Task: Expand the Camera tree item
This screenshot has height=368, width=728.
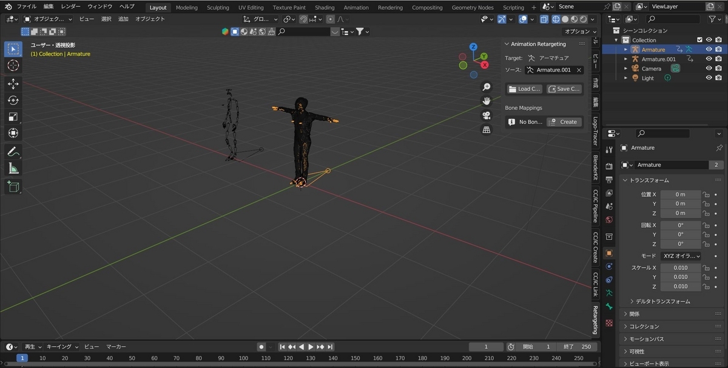Action: click(626, 69)
